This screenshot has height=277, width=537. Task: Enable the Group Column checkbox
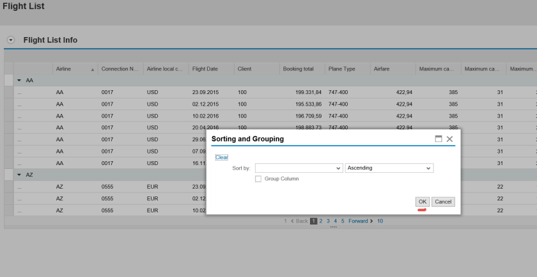tap(258, 178)
